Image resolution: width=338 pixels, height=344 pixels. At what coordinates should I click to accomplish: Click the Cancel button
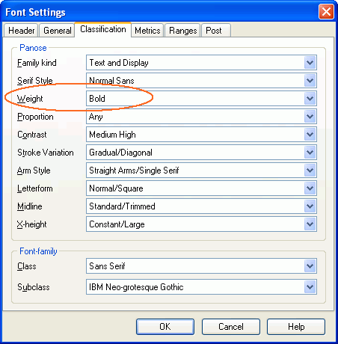pos(231,327)
